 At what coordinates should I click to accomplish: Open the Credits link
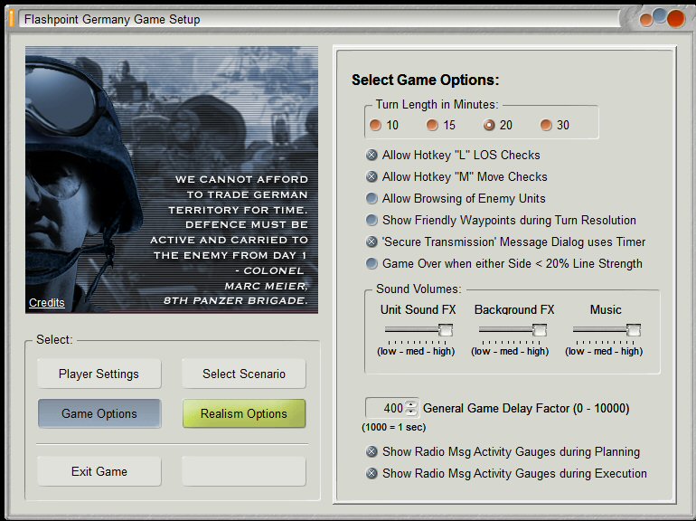(47, 303)
